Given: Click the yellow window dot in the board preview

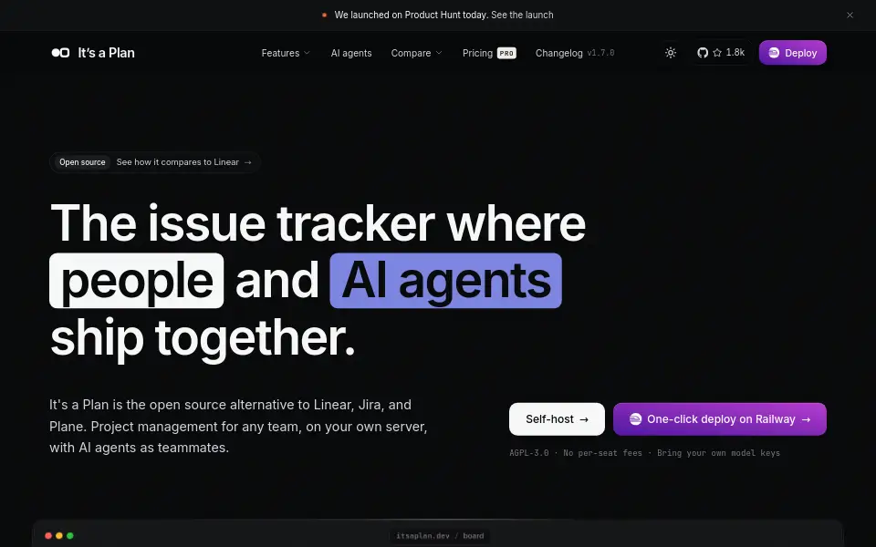Looking at the screenshot, I should coord(59,536).
